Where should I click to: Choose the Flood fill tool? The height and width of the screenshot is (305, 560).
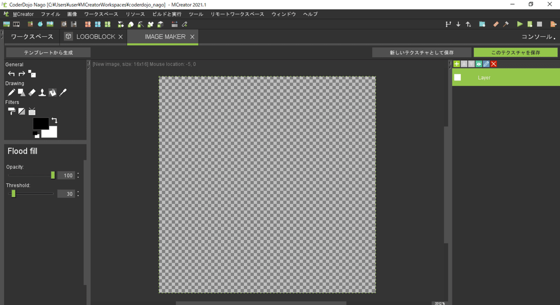click(52, 92)
